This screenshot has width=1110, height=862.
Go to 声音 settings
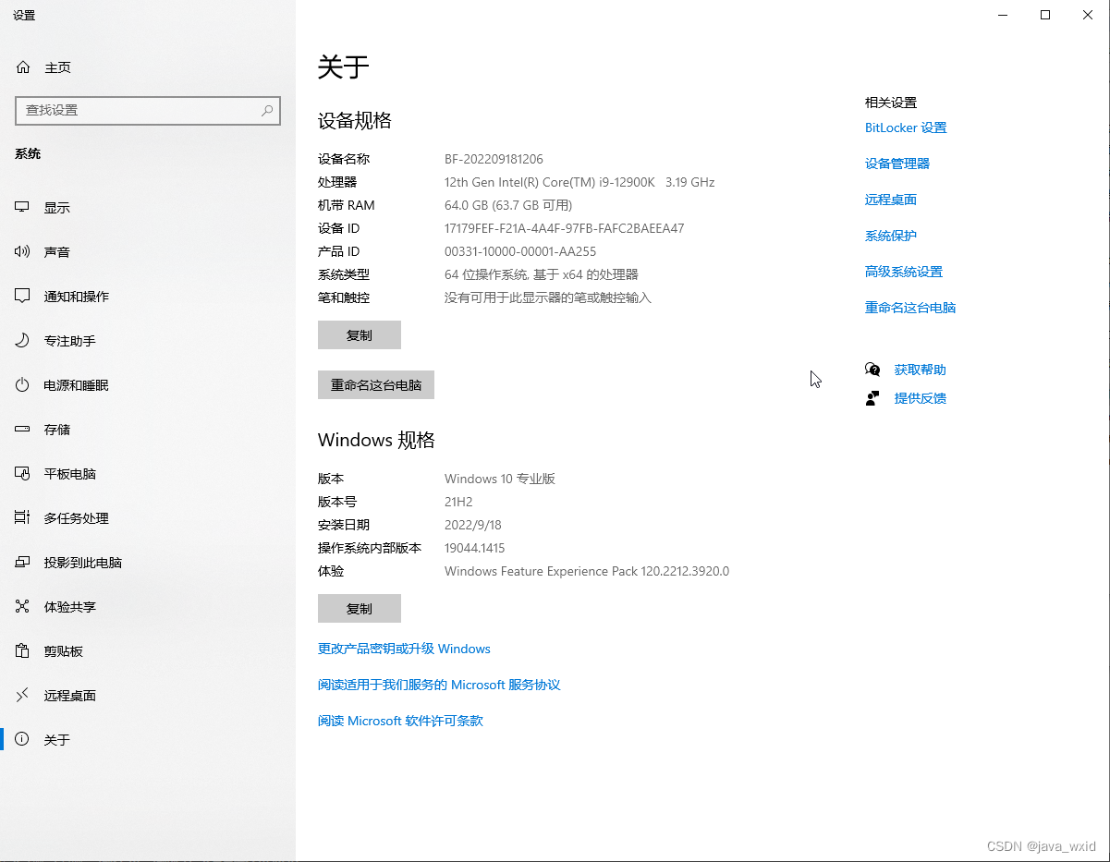[x=148, y=252]
